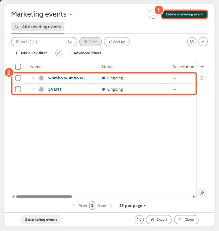Go to the Prev page
This screenshot has width=219, height=231.
coord(80,206)
